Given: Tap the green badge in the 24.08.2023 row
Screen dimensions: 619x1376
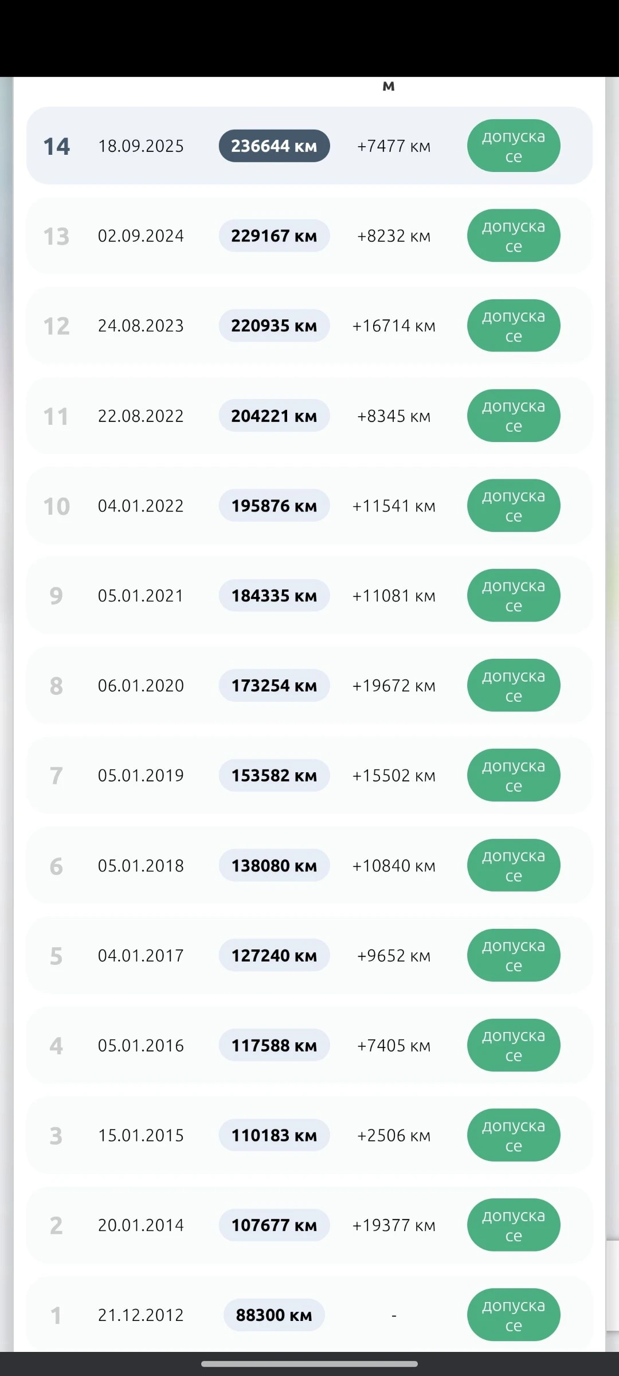Looking at the screenshot, I should (x=514, y=326).
